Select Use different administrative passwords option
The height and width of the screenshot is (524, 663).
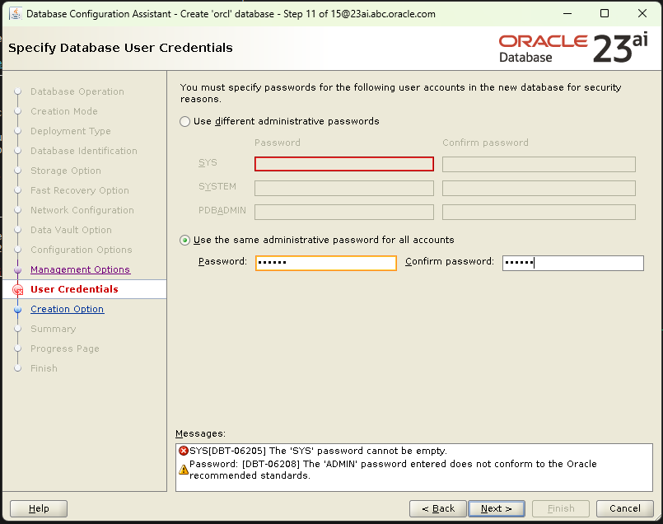pyautogui.click(x=184, y=121)
